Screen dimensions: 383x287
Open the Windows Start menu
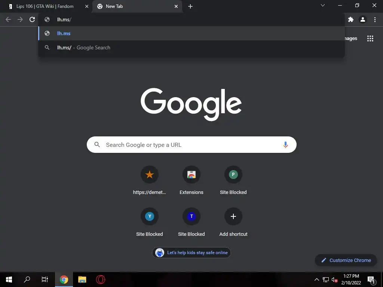click(9, 280)
